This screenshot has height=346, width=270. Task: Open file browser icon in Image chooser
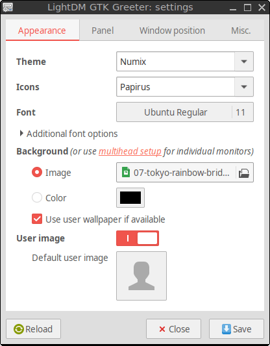tap(244, 173)
